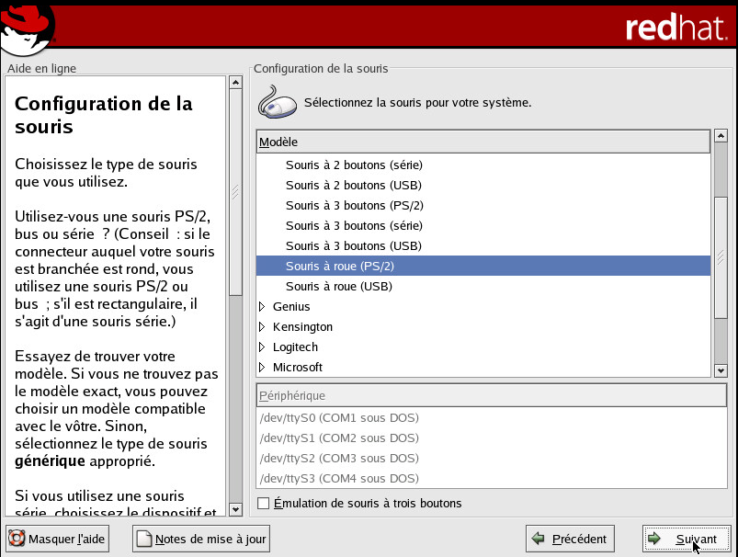
Task: Select Souris à roue (USB)
Action: pyautogui.click(x=338, y=287)
